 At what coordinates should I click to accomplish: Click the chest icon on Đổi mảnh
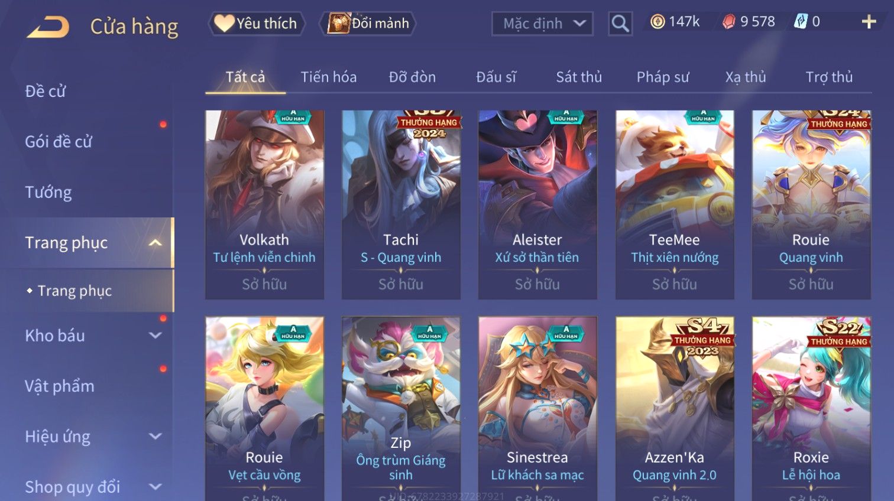(339, 24)
